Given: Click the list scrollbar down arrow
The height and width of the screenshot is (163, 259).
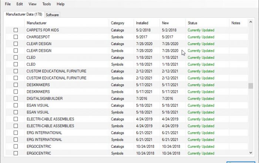Looking at the screenshot, I should point(250,153).
